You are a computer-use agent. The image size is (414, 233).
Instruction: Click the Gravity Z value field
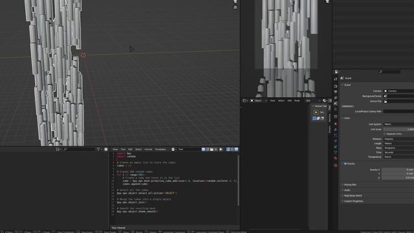point(398,178)
